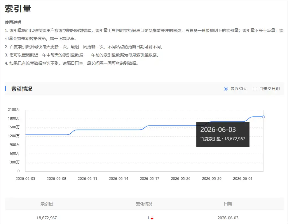Click the 18,672,967 table cell
This screenshot has height=224, width=288.
47,218
